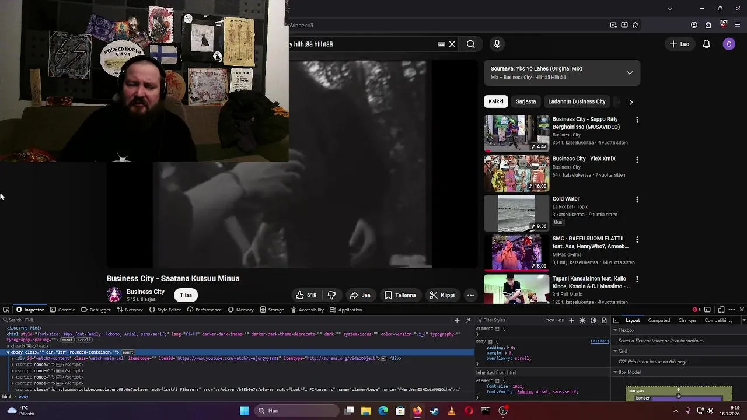Switch to the Computed sidebar tab

click(659, 320)
